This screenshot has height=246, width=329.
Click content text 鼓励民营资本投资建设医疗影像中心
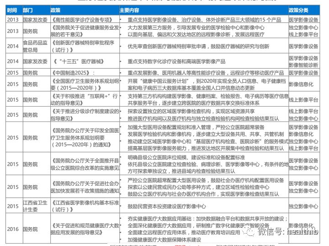tap(167, 206)
